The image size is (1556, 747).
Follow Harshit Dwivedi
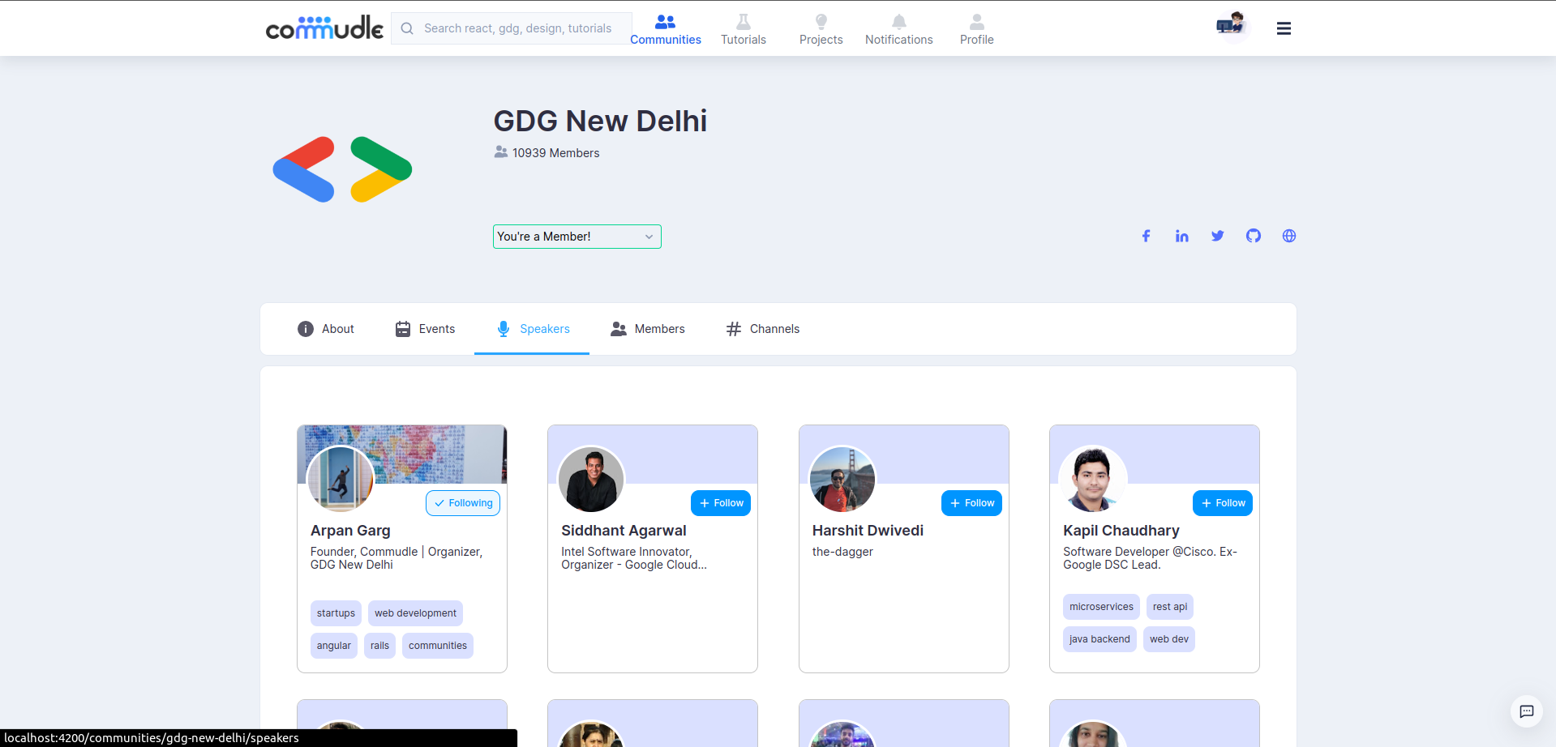[971, 503]
